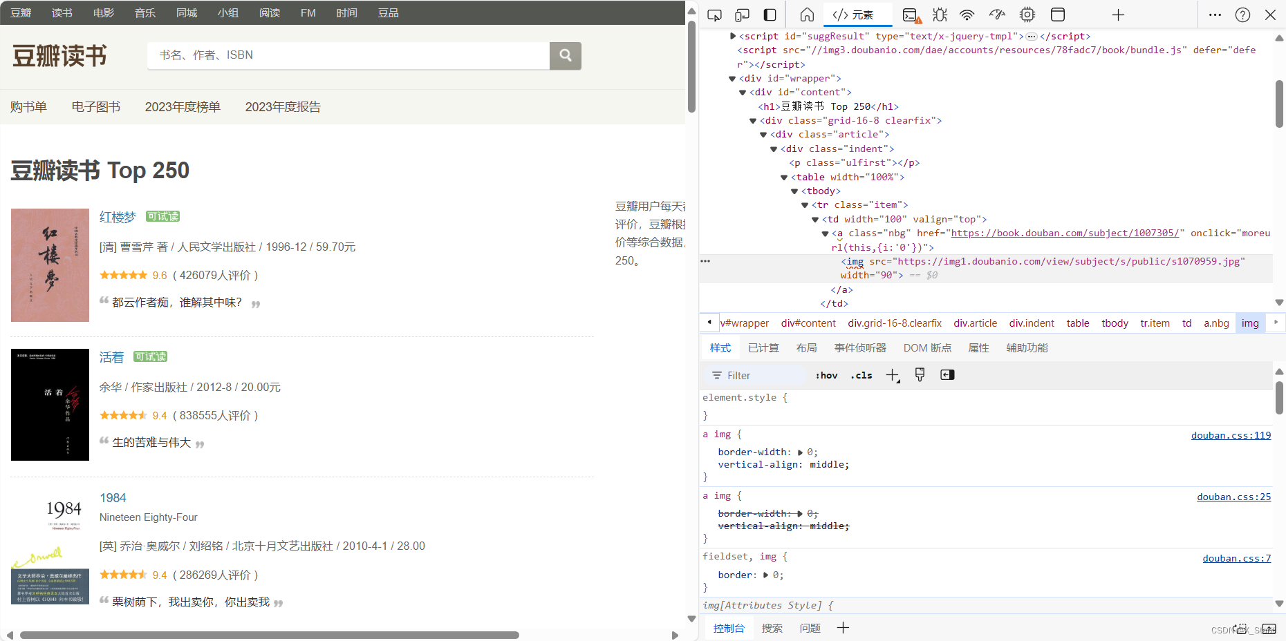The width and height of the screenshot is (1286, 641).
Task: Focus the 书名、作者、ISBN search box
Action: (348, 55)
